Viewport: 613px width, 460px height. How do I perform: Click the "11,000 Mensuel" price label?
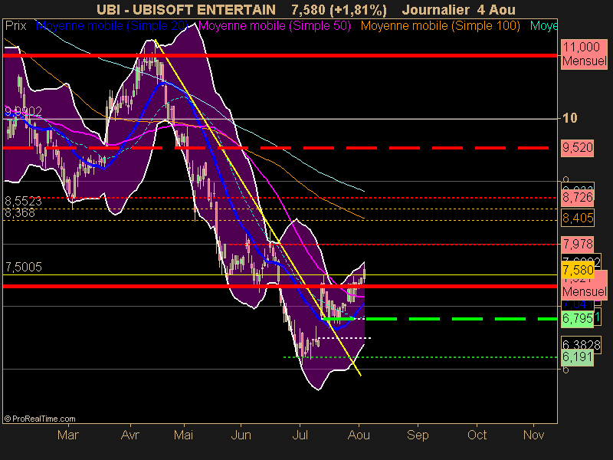click(584, 54)
